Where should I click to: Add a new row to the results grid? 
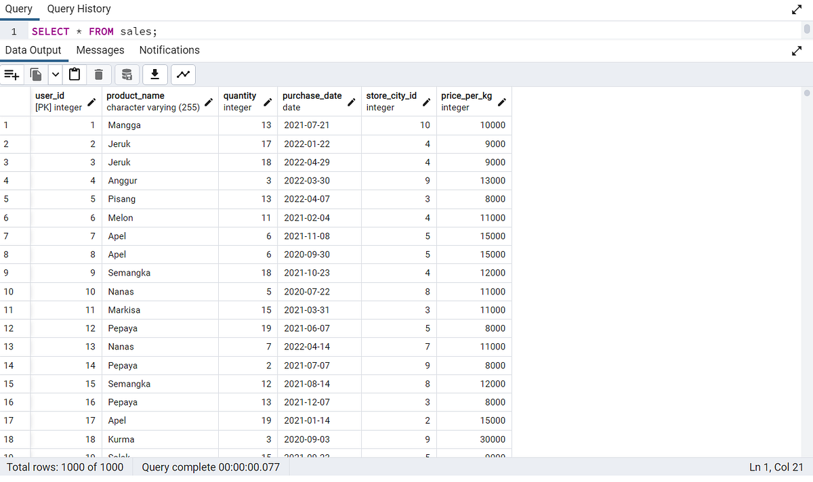click(x=12, y=74)
